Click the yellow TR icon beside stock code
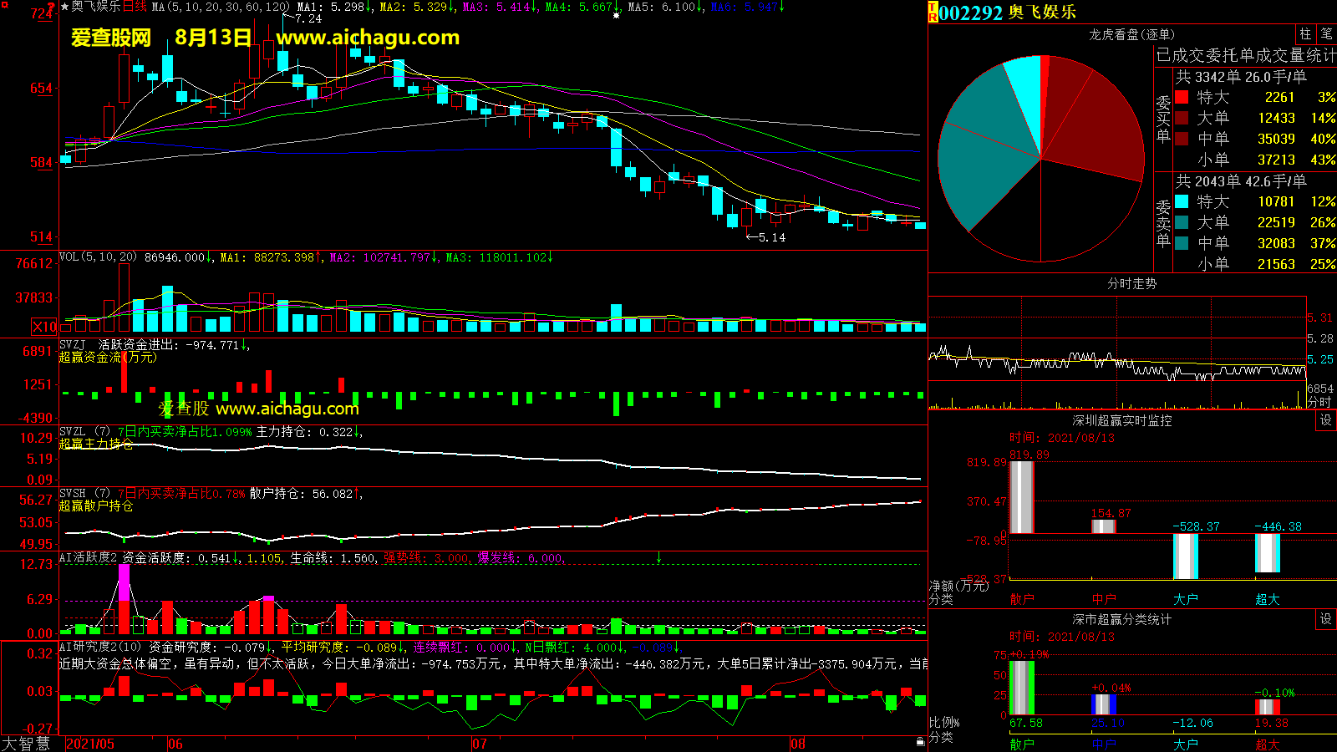This screenshot has width=1337, height=752. click(933, 12)
